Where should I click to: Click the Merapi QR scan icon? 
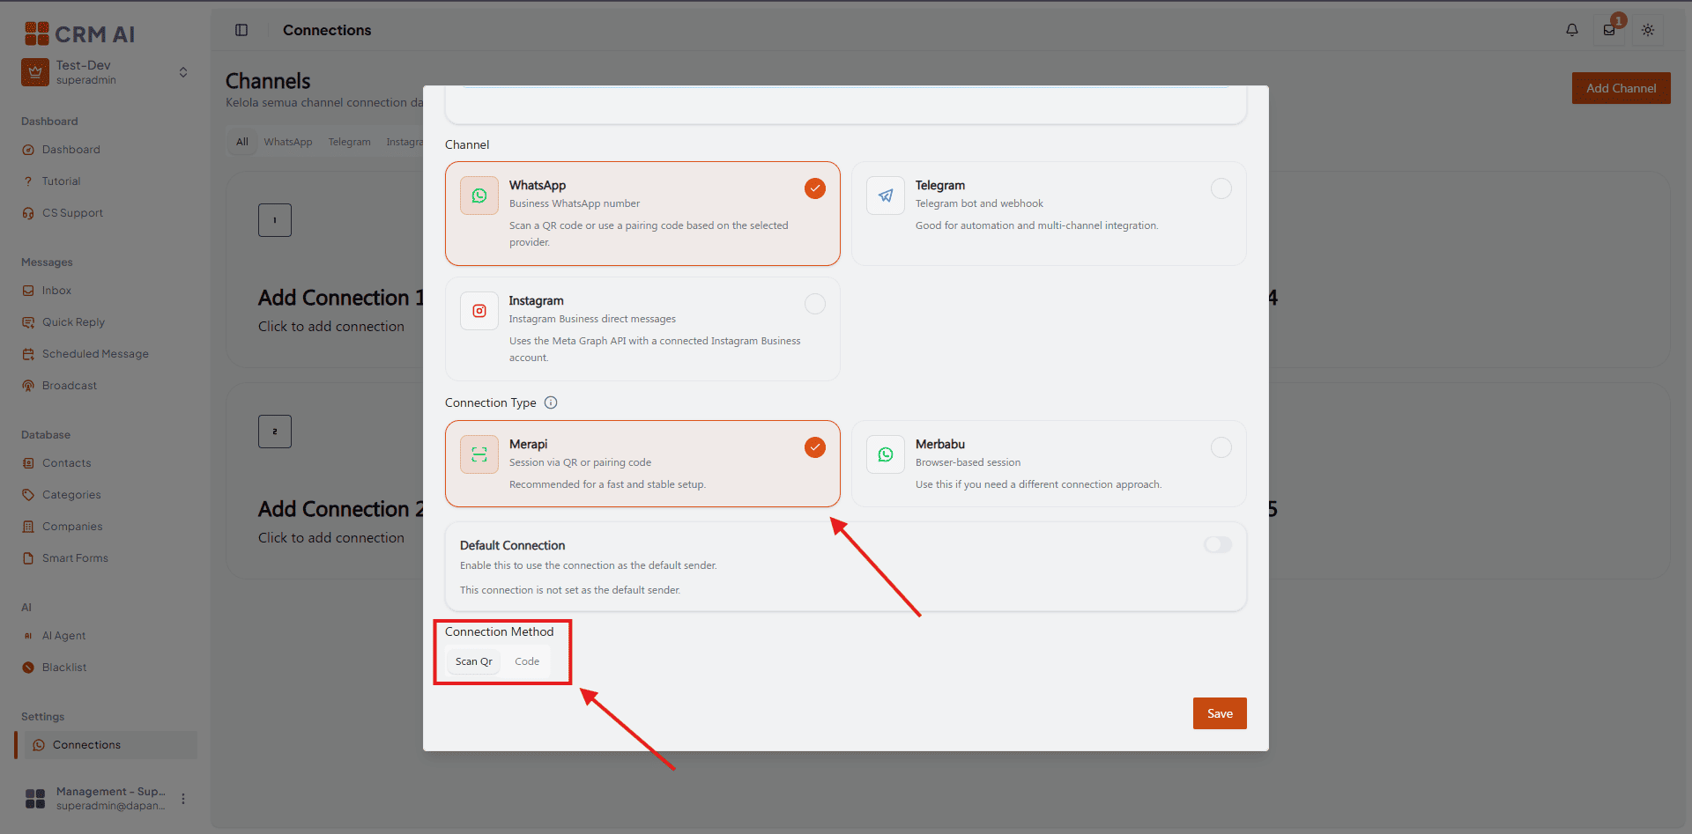[479, 454]
